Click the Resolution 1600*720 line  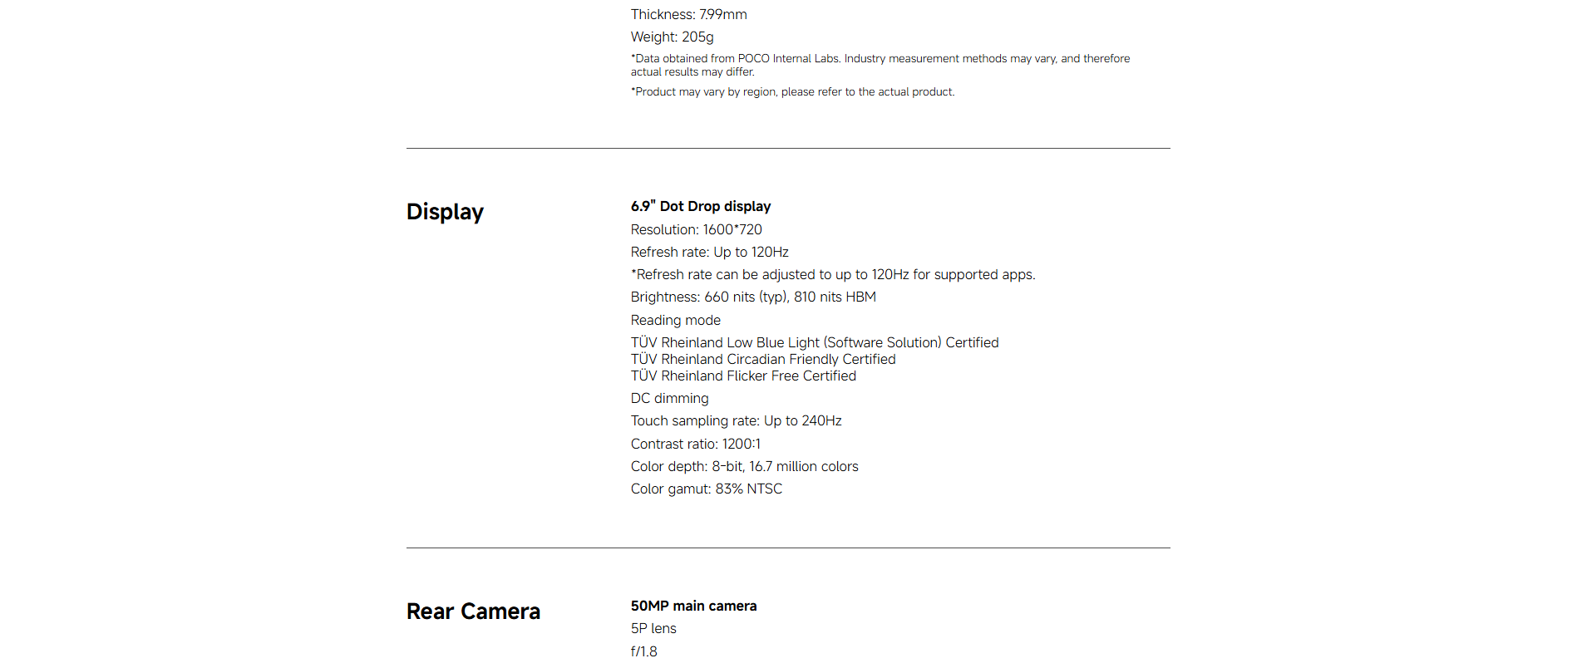(696, 229)
